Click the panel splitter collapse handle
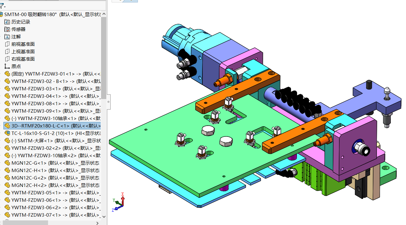406x225 pixels. point(108,102)
